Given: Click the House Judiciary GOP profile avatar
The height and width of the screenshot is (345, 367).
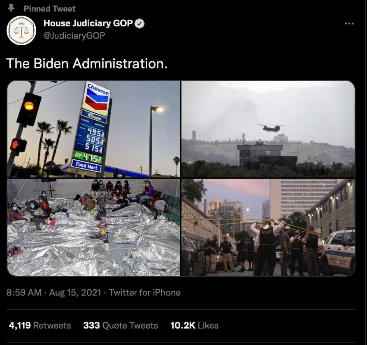Looking at the screenshot, I should point(21,30).
